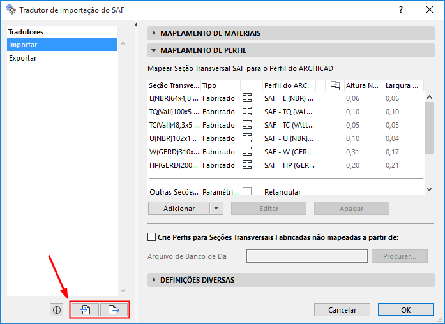Click the SAF - TQ (VAL profile cell
This screenshot has height=324, width=445.
point(289,112)
